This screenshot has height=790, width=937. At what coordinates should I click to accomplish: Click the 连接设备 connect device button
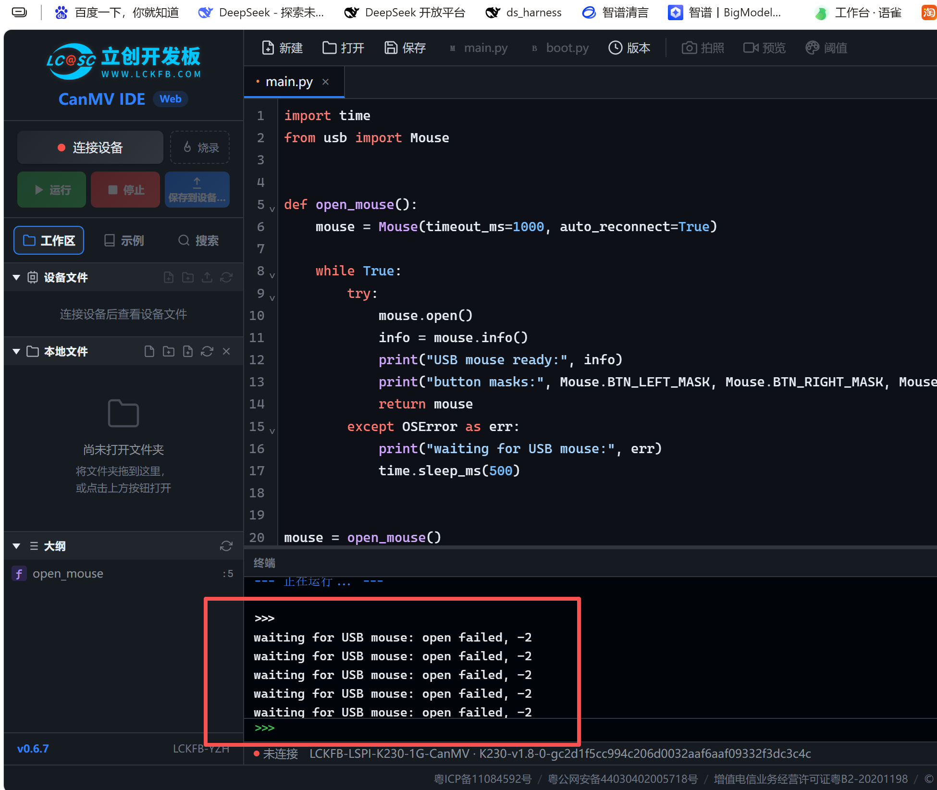[90, 148]
